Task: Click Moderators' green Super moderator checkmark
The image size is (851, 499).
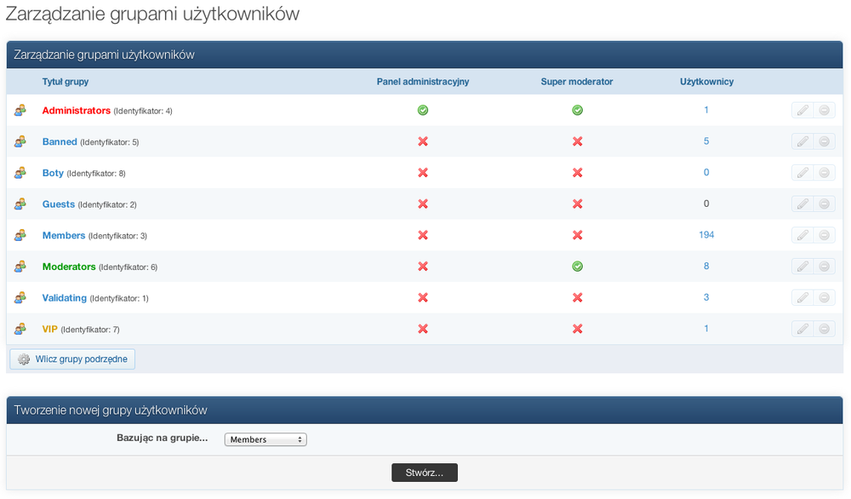Action: [x=577, y=267]
